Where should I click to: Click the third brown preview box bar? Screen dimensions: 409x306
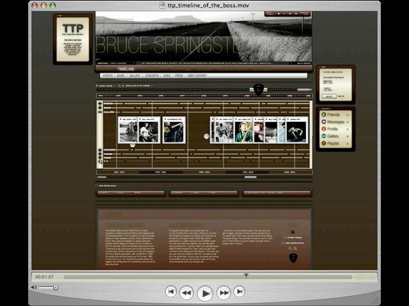(277, 193)
